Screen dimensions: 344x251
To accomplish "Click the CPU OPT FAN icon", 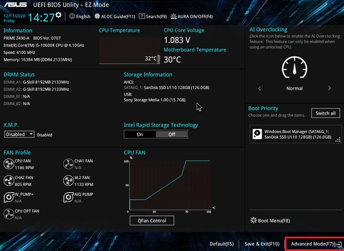I will click(9, 214).
